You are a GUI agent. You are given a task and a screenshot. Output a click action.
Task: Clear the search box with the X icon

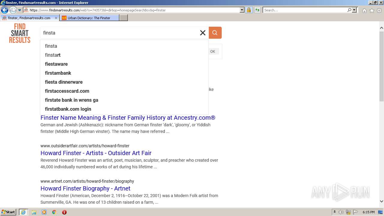(x=203, y=33)
